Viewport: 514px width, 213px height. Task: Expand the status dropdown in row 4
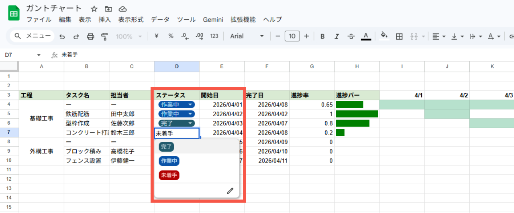coord(190,104)
